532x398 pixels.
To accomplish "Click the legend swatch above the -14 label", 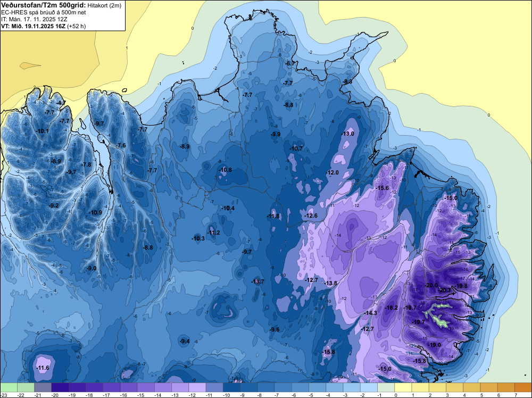I will click(x=163, y=387).
